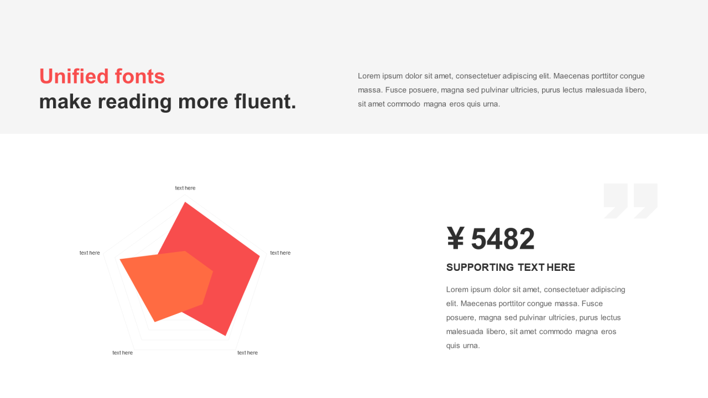Image resolution: width=708 pixels, height=398 pixels.
Task: Select the large 5482 number
Action: point(503,239)
